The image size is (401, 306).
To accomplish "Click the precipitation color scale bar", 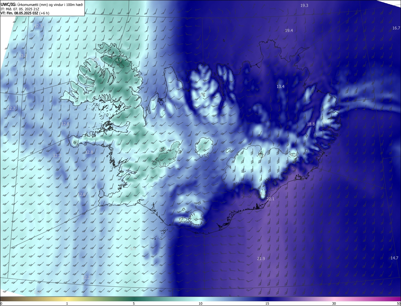I will pyautogui.click(x=200, y=299).
